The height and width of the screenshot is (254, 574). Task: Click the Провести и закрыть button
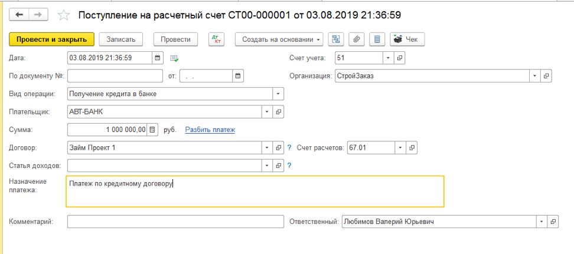(51, 39)
